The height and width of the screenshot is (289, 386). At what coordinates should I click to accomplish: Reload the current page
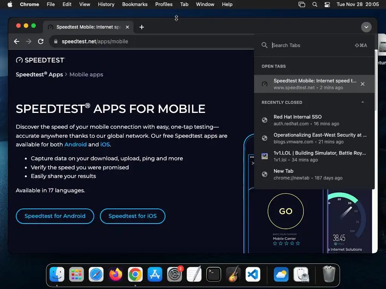click(41, 41)
